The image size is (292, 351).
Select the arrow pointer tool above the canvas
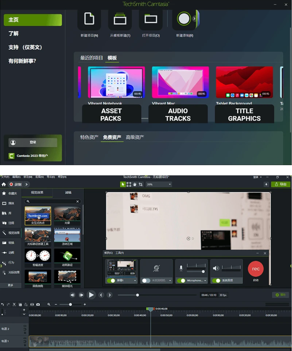(x=123, y=184)
